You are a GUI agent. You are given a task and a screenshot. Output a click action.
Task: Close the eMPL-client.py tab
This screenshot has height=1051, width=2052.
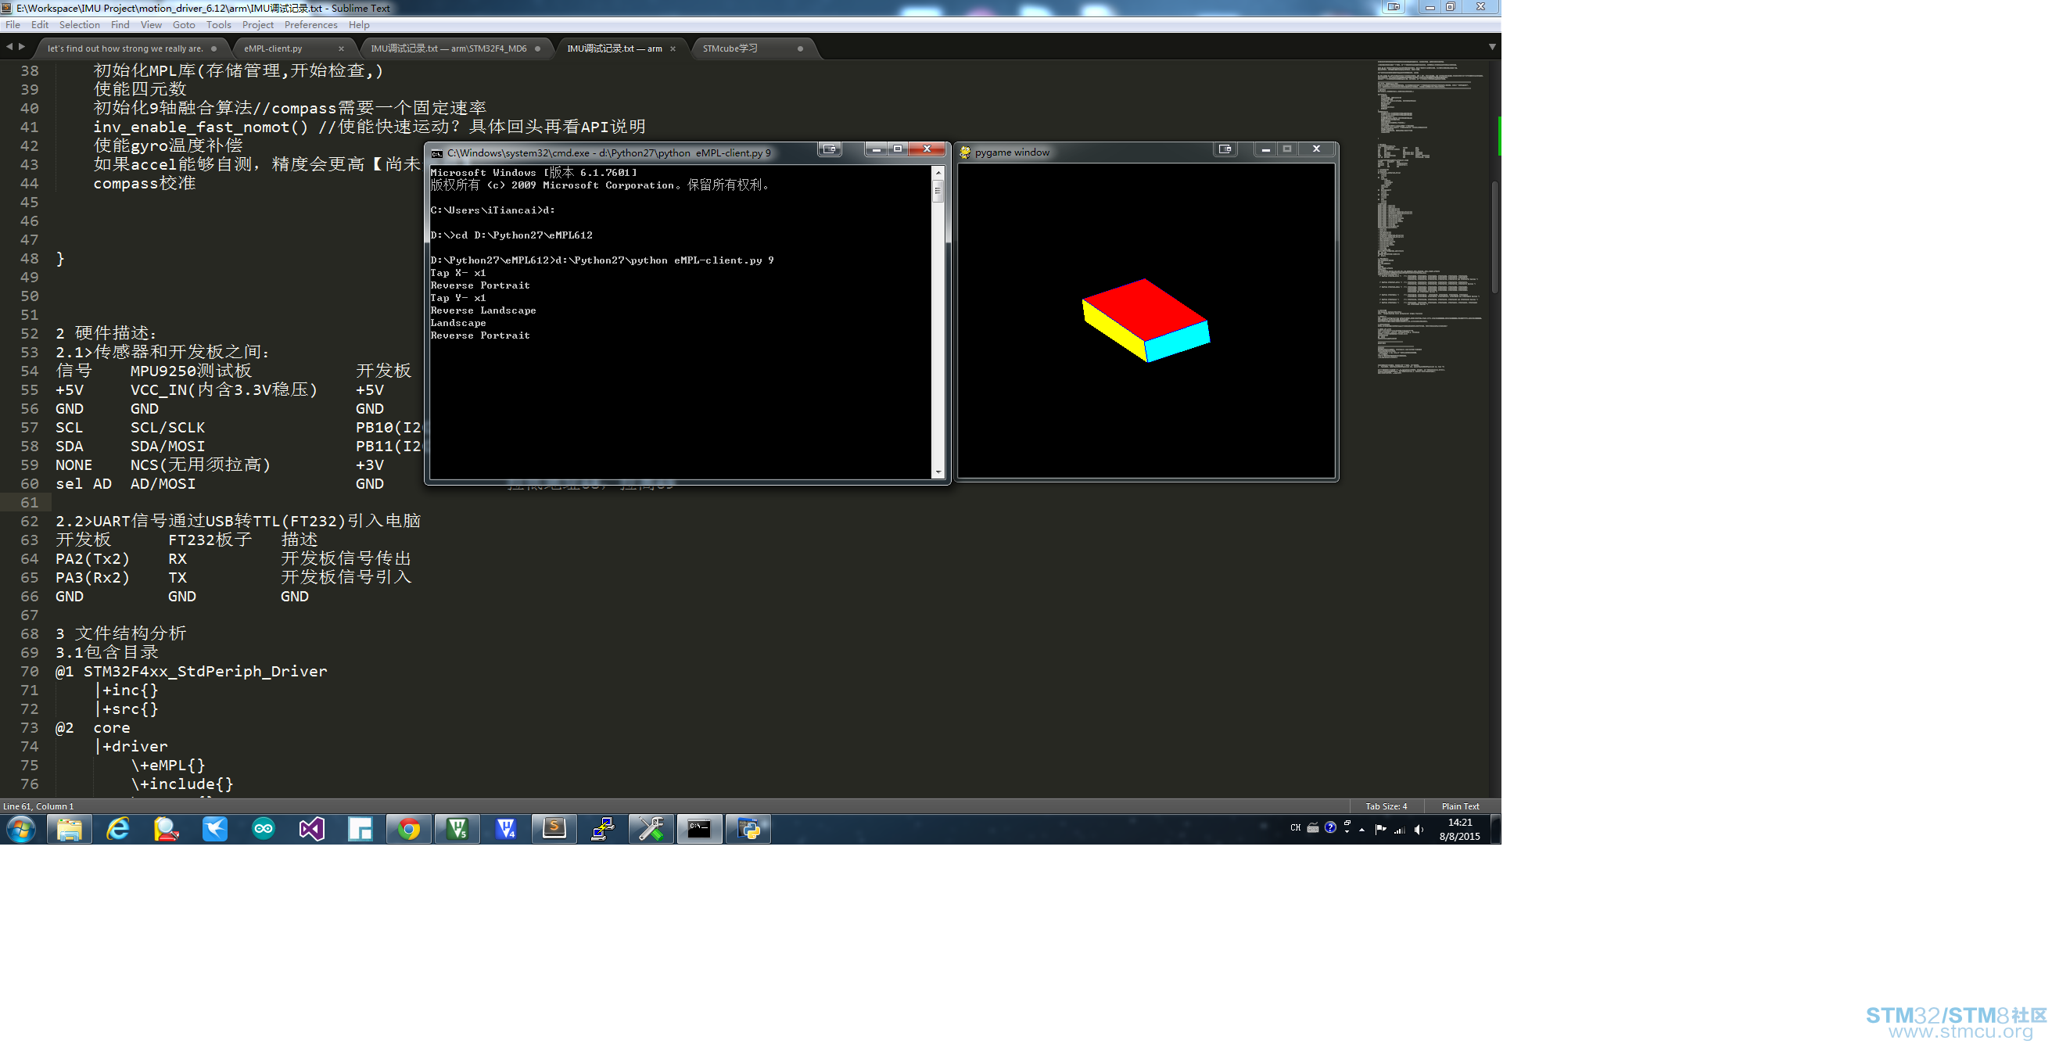tap(342, 48)
